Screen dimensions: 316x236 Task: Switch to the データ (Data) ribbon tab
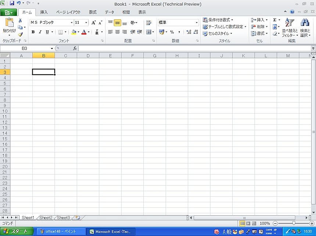tap(109, 12)
